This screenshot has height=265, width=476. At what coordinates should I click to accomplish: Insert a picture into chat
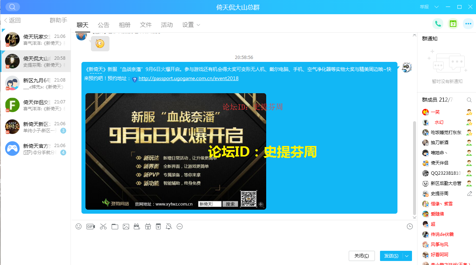pos(126,226)
